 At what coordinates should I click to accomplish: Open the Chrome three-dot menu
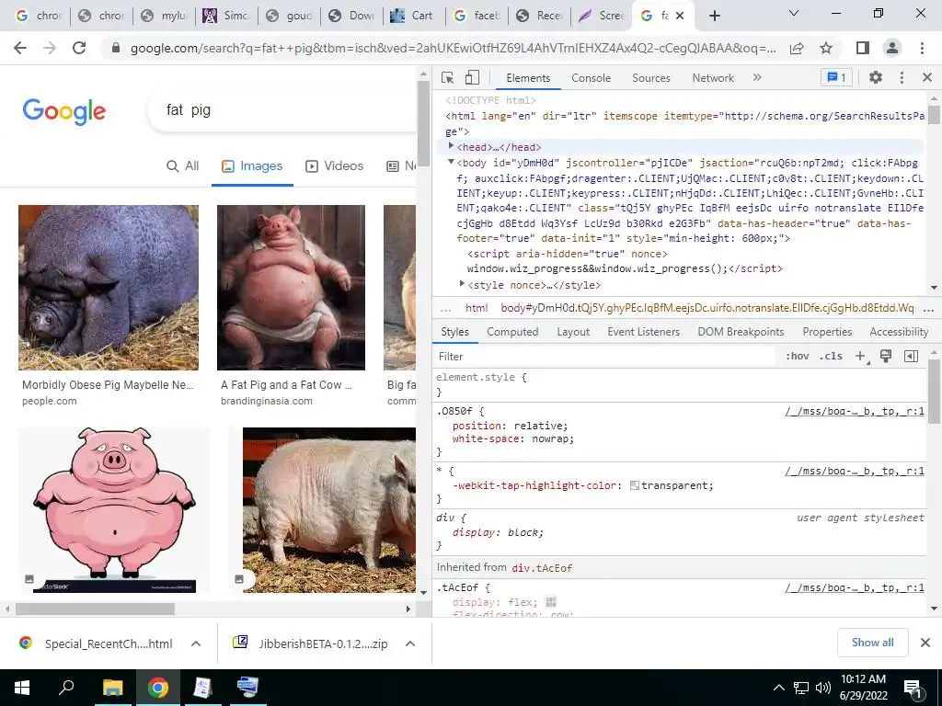922,48
